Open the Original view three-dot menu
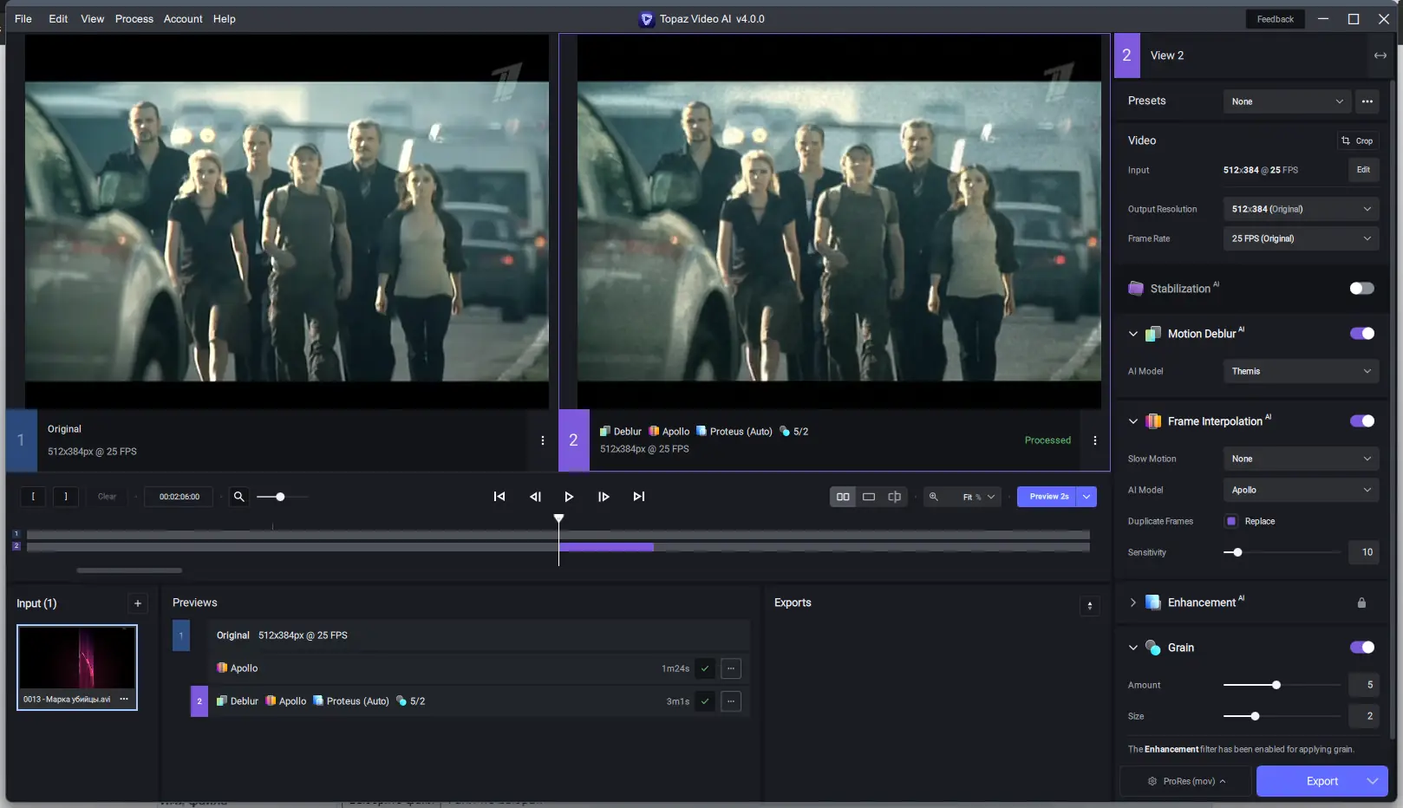This screenshot has height=808, width=1403. click(543, 440)
